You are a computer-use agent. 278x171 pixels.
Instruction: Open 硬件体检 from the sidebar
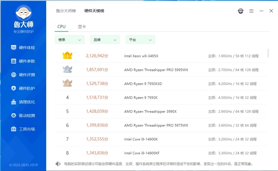[23, 48]
